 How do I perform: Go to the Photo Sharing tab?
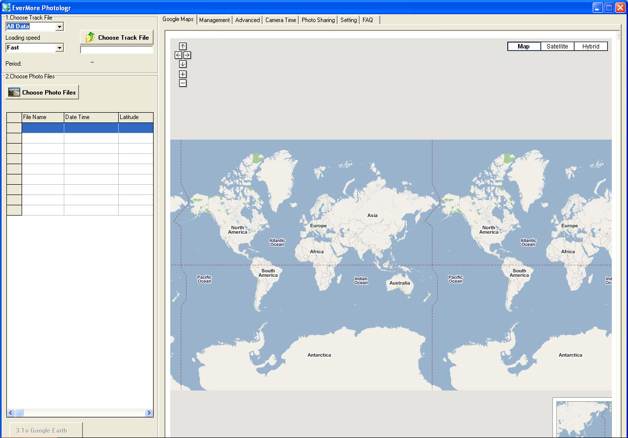pyautogui.click(x=318, y=20)
